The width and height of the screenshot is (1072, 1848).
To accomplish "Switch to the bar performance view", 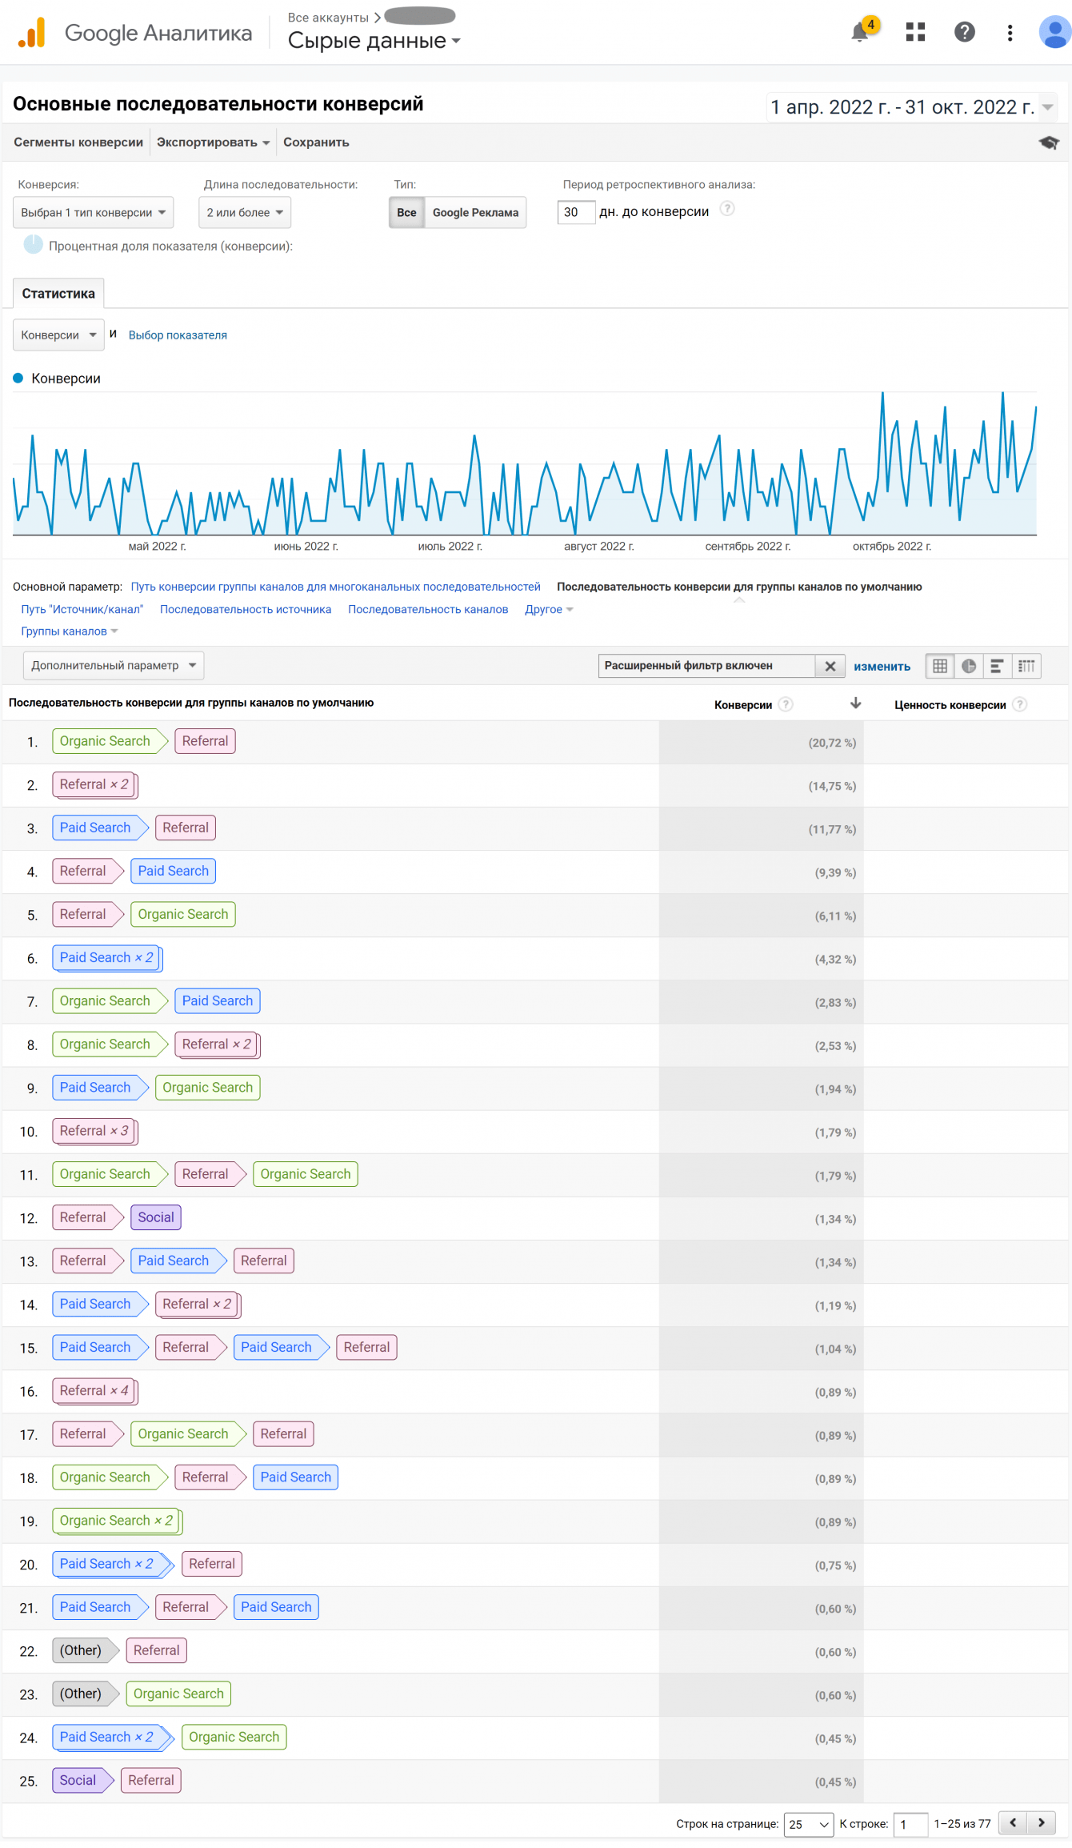I will point(997,666).
